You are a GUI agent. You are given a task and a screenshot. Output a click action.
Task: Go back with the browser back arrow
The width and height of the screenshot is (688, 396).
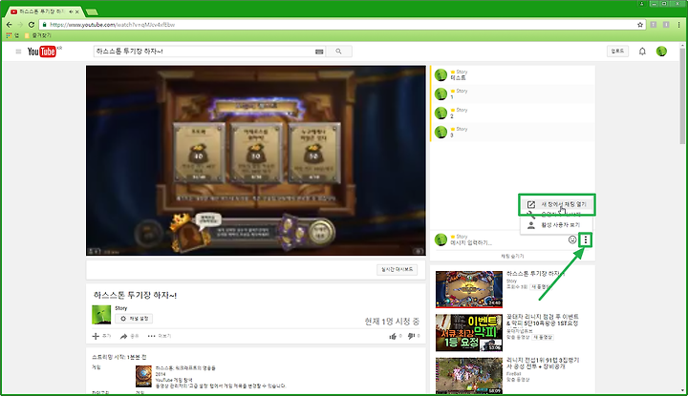(x=10, y=25)
